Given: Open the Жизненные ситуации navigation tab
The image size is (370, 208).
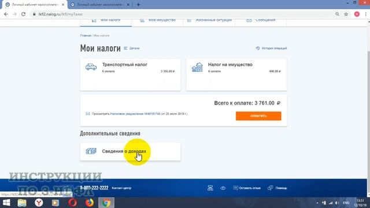Looking at the screenshot, I should [209, 21].
